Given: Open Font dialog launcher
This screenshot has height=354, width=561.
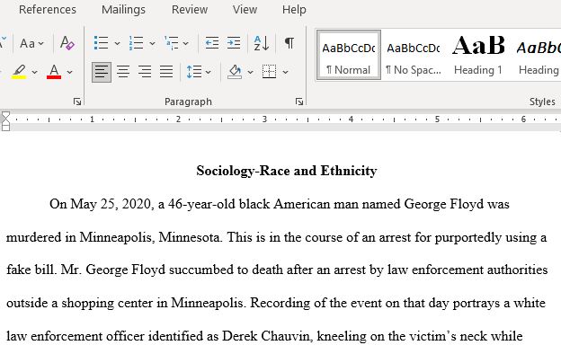Looking at the screenshot, I should tap(77, 102).
